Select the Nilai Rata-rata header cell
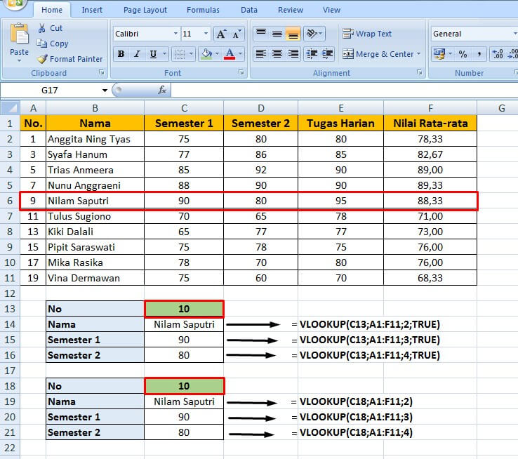518x459 pixels. [x=430, y=124]
